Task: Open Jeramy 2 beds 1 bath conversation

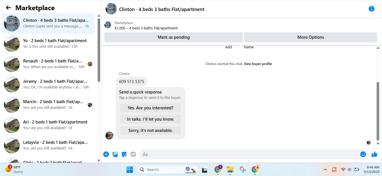Action: point(48,84)
